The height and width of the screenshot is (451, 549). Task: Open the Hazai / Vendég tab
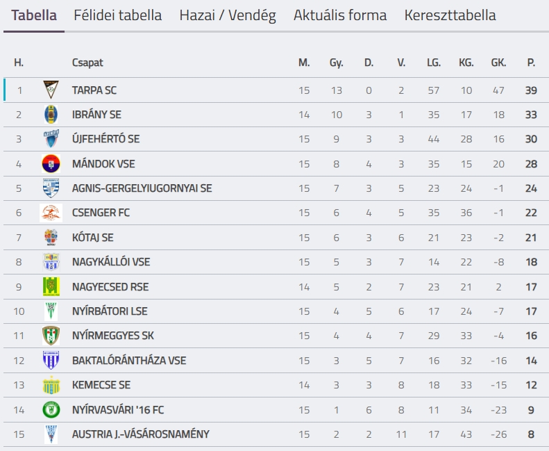point(228,15)
